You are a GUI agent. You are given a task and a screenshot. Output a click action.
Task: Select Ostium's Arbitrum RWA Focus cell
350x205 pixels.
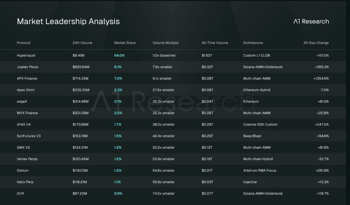click(x=259, y=171)
